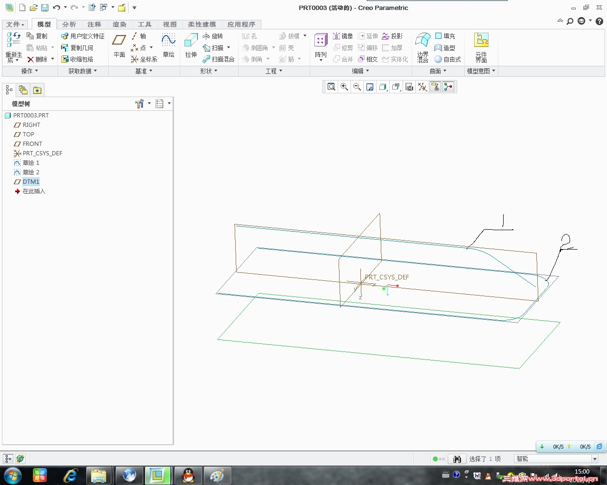This screenshot has width=607, height=485.
Task: Switch to the Tools (工具) tab
Action: click(x=144, y=24)
